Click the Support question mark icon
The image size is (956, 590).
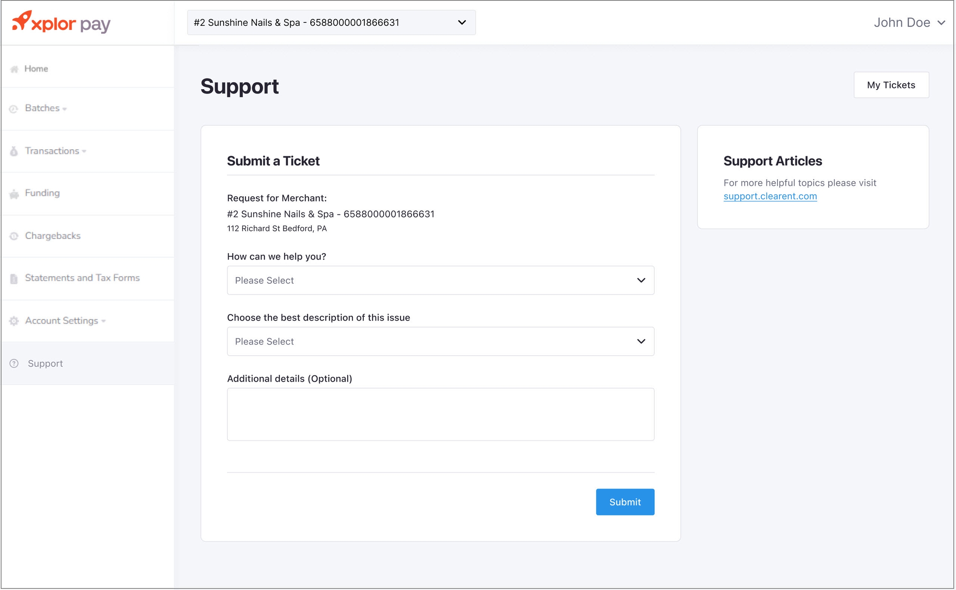coord(14,363)
